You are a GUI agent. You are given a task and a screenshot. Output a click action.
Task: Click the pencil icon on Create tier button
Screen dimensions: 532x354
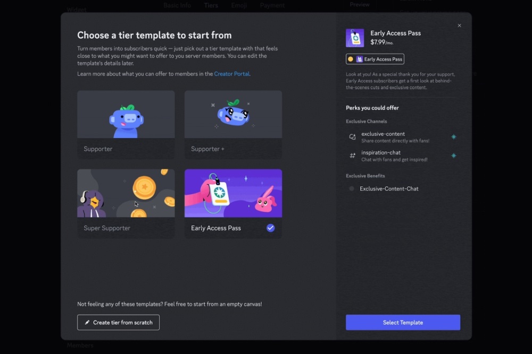coord(87,323)
